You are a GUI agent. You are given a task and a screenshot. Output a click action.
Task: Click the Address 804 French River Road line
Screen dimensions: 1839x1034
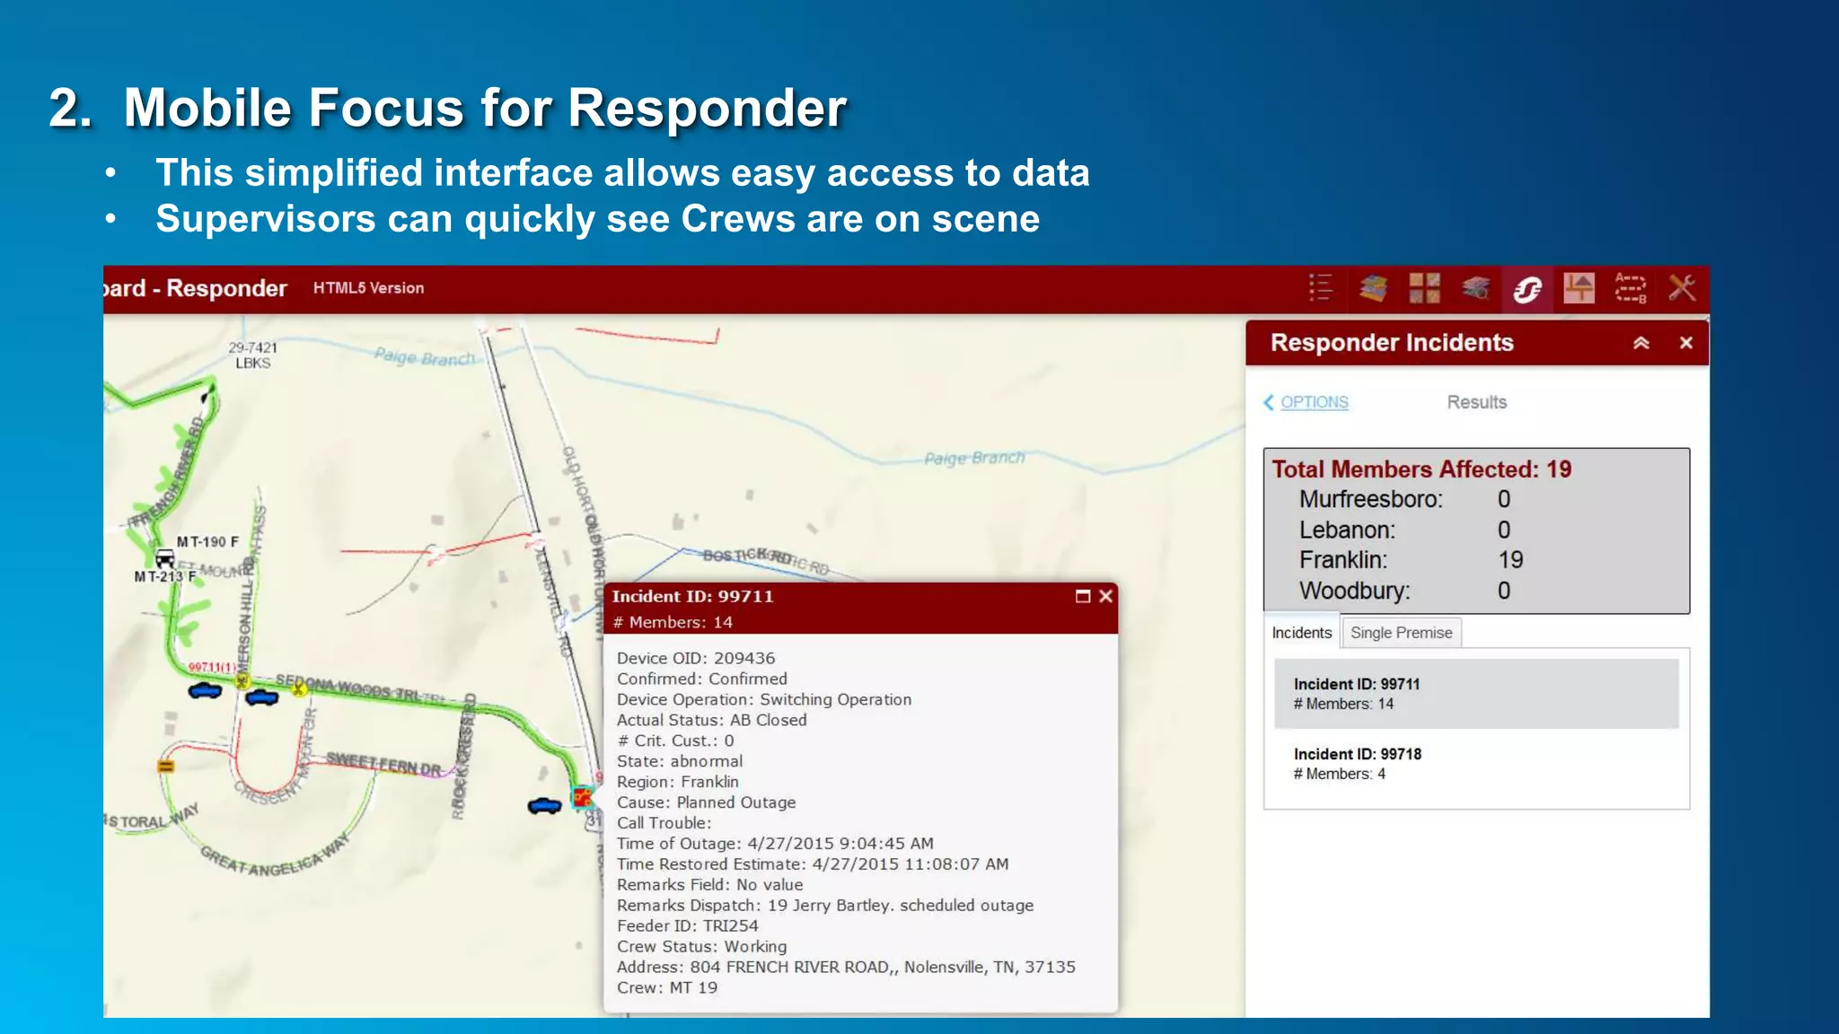[846, 967]
